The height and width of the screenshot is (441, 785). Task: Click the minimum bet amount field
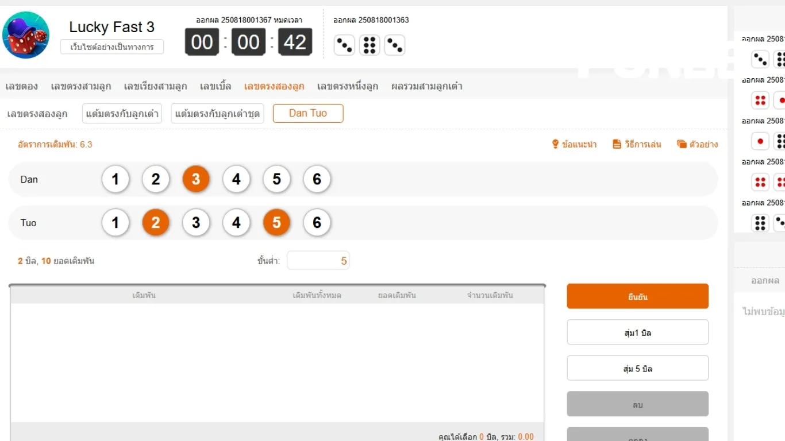pyautogui.click(x=318, y=261)
